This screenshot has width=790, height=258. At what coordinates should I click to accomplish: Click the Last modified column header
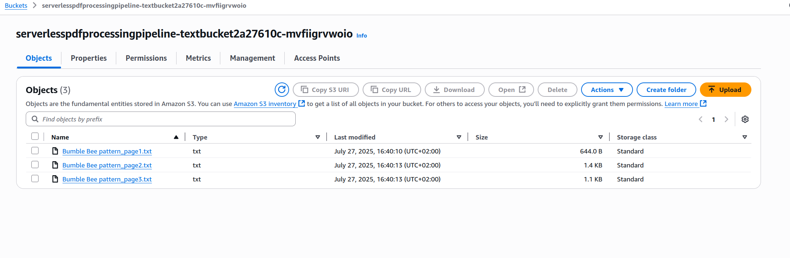coord(355,137)
